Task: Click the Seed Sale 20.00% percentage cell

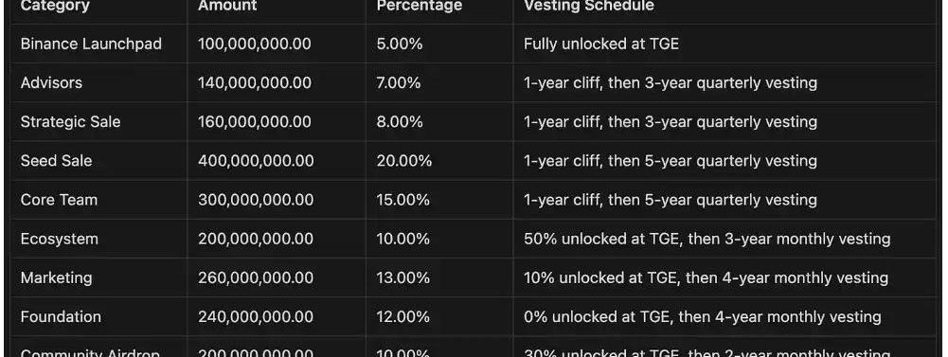Action: click(x=403, y=161)
